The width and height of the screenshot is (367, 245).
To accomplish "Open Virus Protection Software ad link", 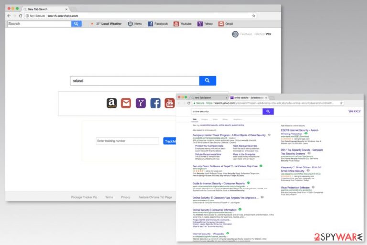I will 295,187.
